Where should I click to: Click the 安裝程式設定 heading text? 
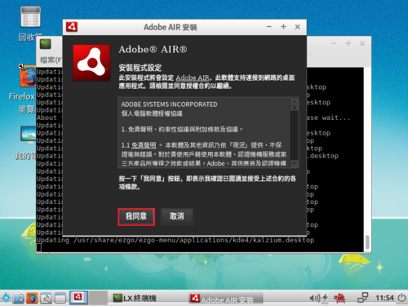[140, 68]
